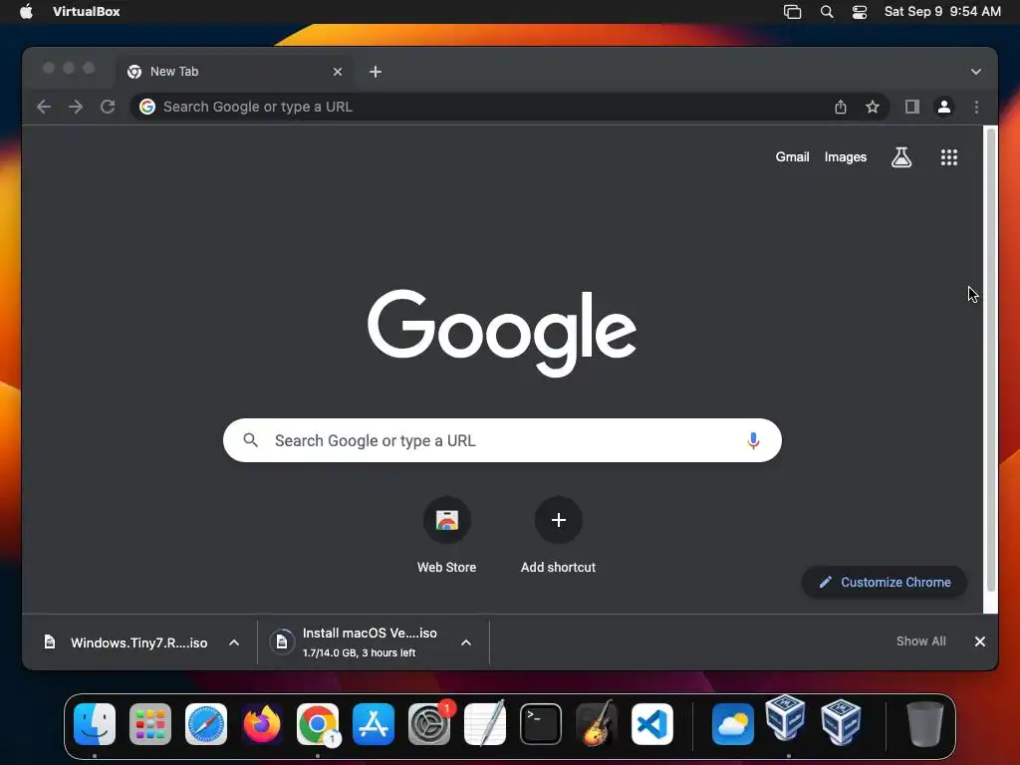Open Control Center in menu bar
The image size is (1020, 765).
860,12
